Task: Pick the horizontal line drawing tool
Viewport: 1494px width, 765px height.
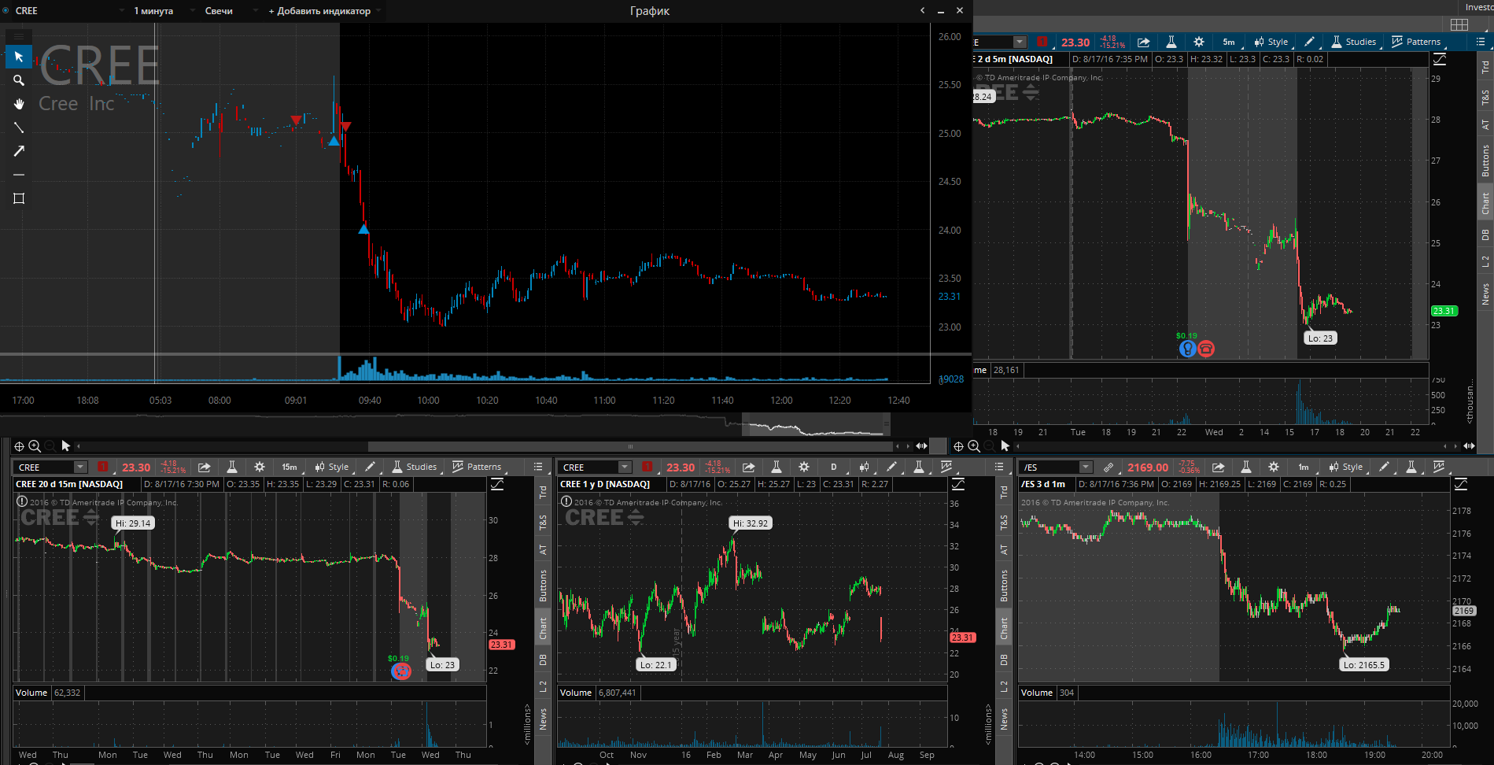Action: (19, 175)
